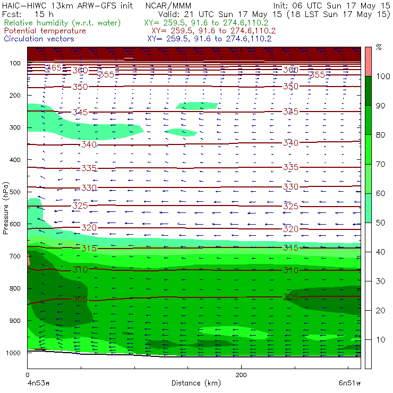Click the colorbar '20' tick label
The image size is (393, 393).
380,311
